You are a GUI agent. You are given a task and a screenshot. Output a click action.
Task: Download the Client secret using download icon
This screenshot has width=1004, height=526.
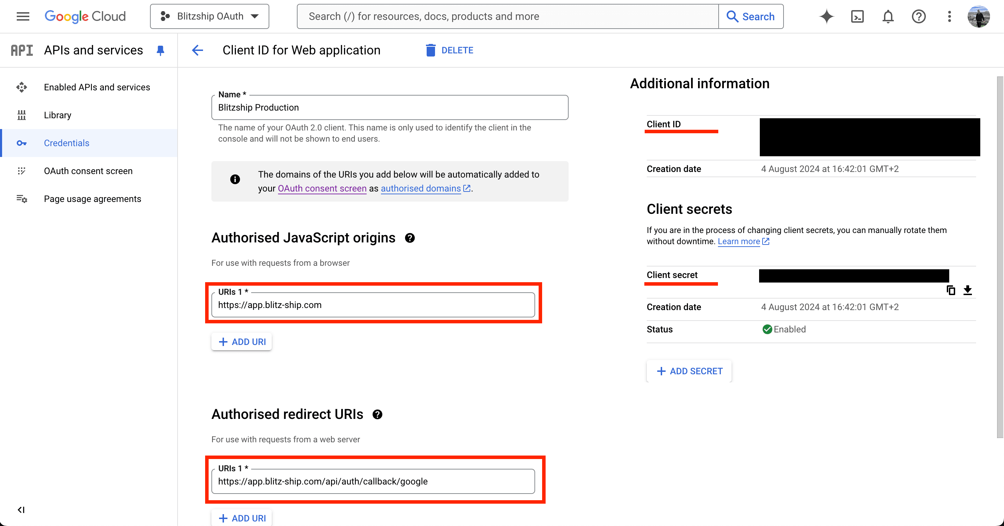(968, 290)
